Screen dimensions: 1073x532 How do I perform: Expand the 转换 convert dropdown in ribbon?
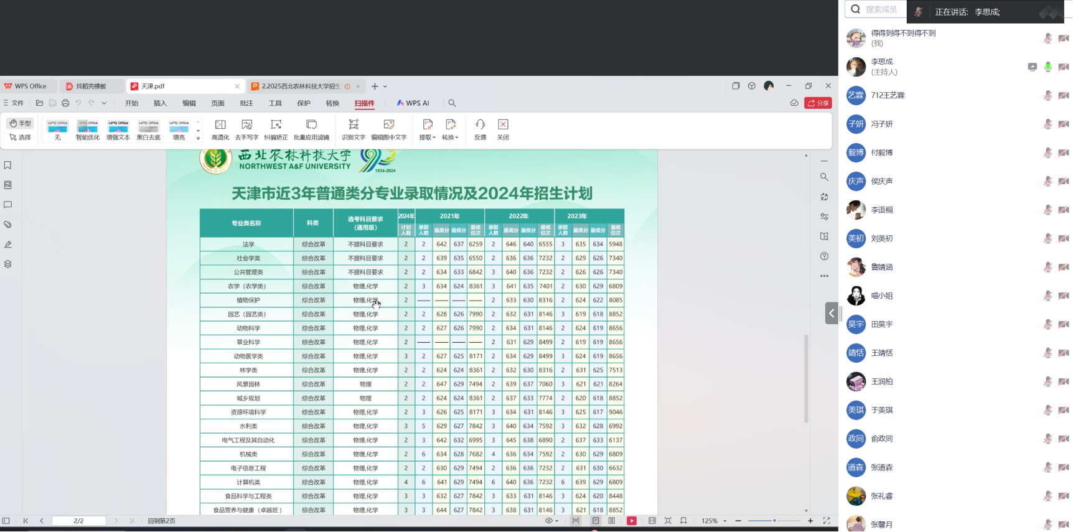451,129
